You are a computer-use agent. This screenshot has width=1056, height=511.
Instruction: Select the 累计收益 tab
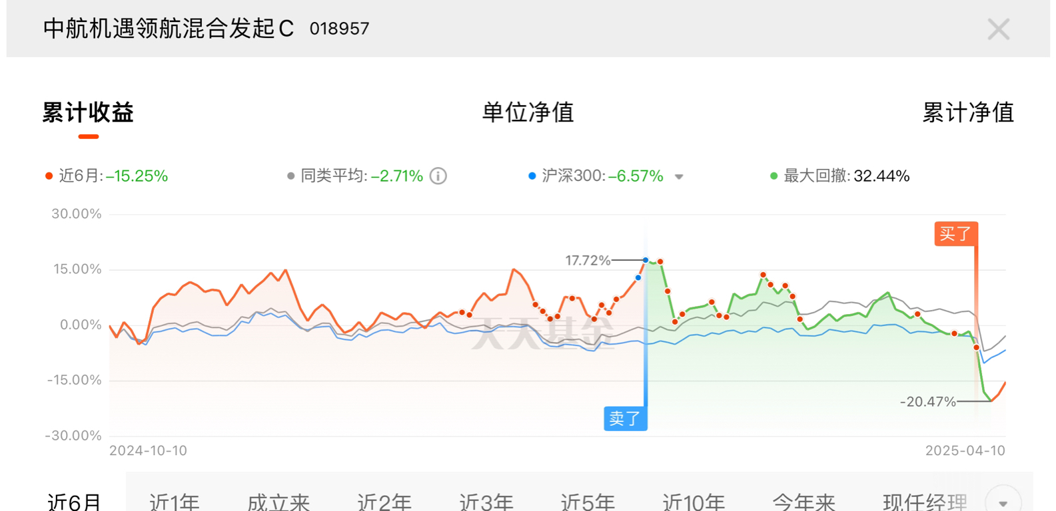click(88, 112)
